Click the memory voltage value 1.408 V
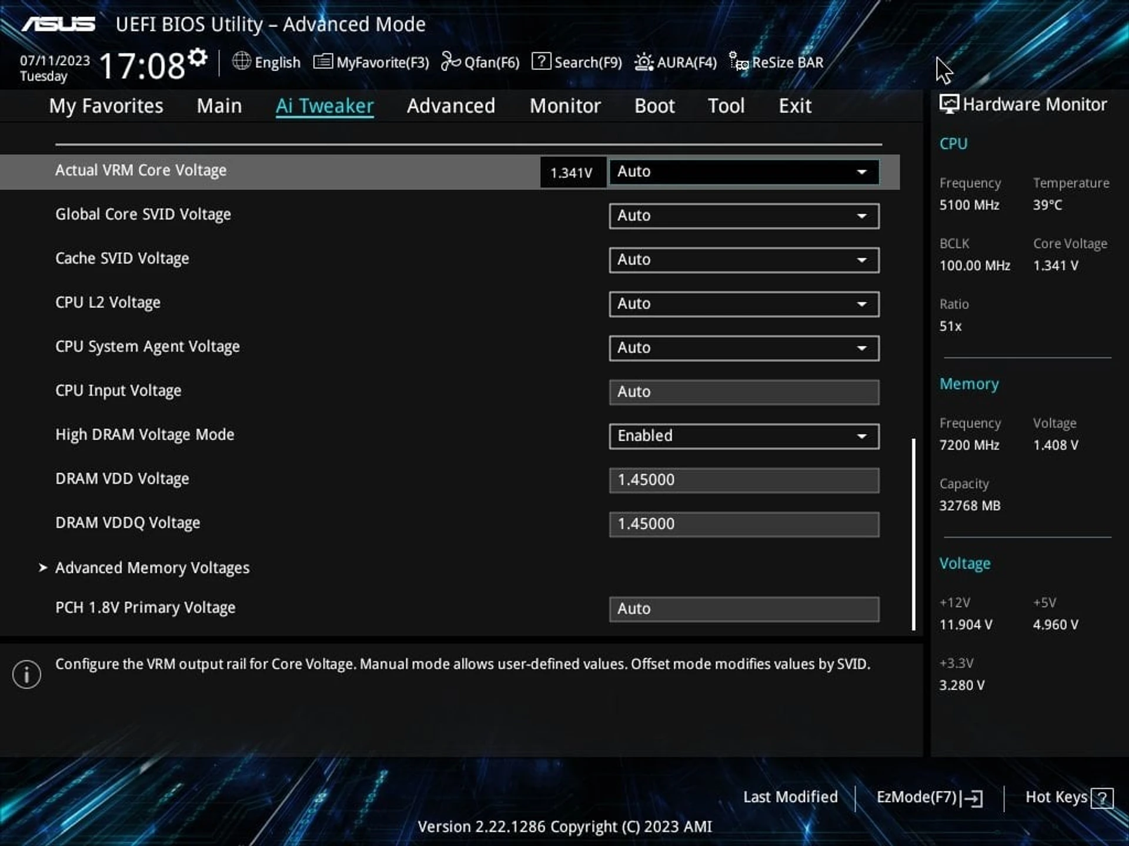The image size is (1129, 846). tap(1055, 445)
